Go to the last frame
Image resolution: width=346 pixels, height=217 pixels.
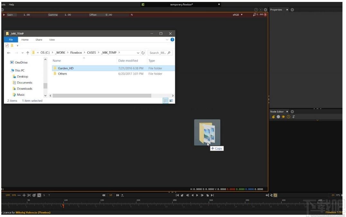[212, 195]
